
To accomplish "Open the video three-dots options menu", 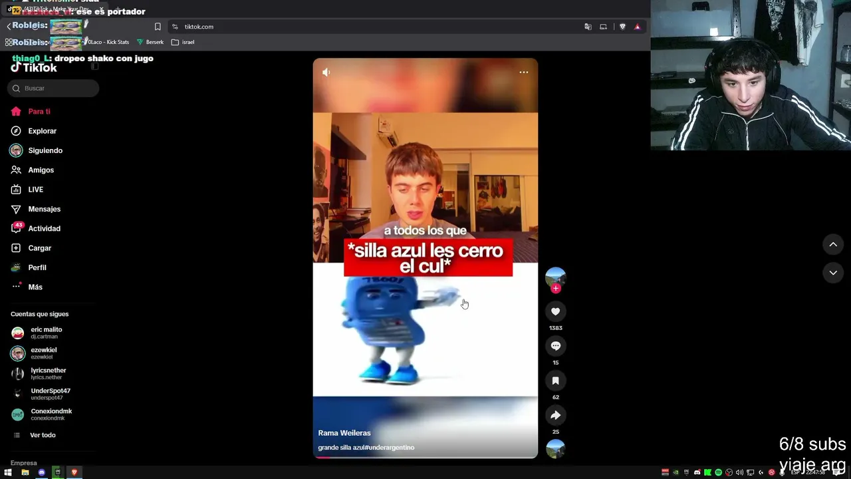I will tap(524, 72).
